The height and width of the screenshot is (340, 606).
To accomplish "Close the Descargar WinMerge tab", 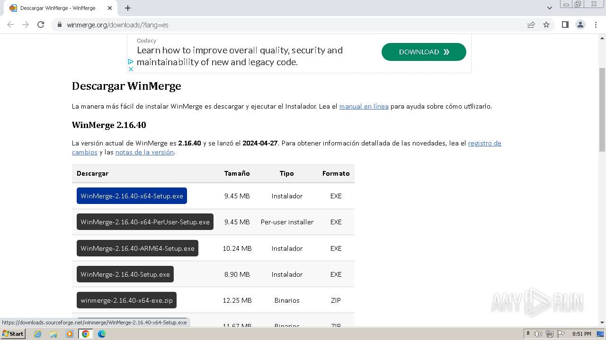I will pos(110,8).
